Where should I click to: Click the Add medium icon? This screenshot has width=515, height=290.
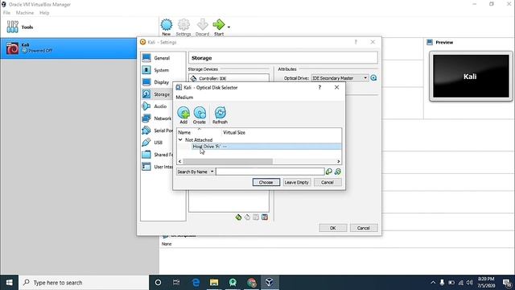tap(183, 113)
